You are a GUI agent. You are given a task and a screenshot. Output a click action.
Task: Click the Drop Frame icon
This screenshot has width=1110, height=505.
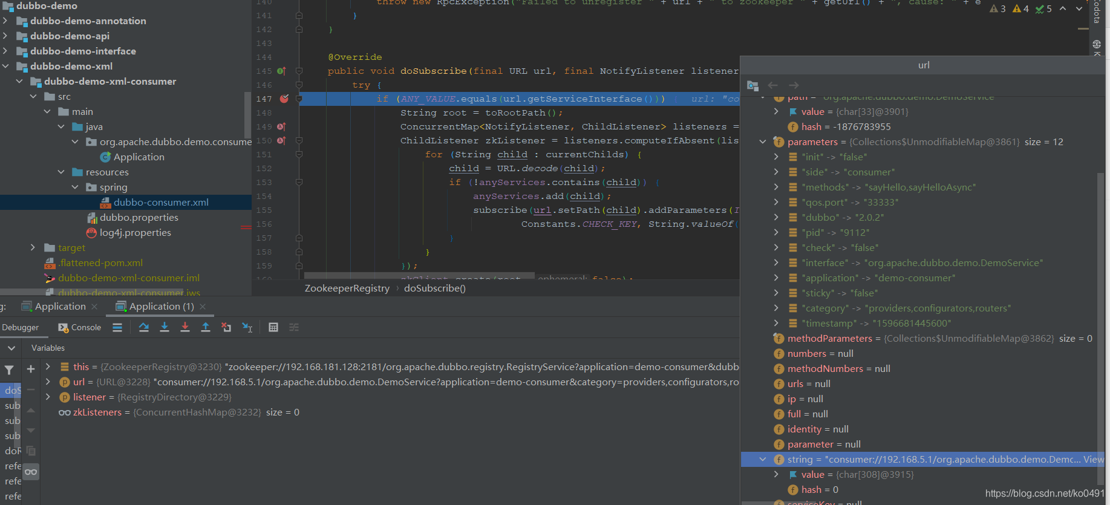[x=226, y=327]
